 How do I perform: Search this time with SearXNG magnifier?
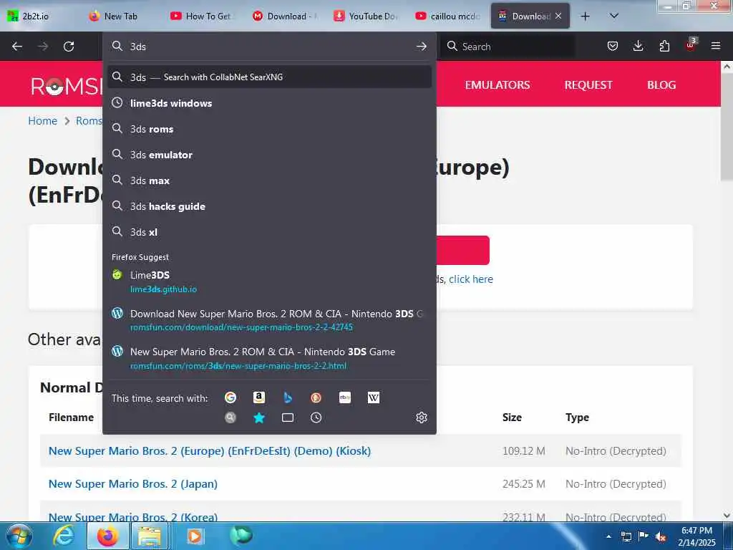click(x=230, y=418)
